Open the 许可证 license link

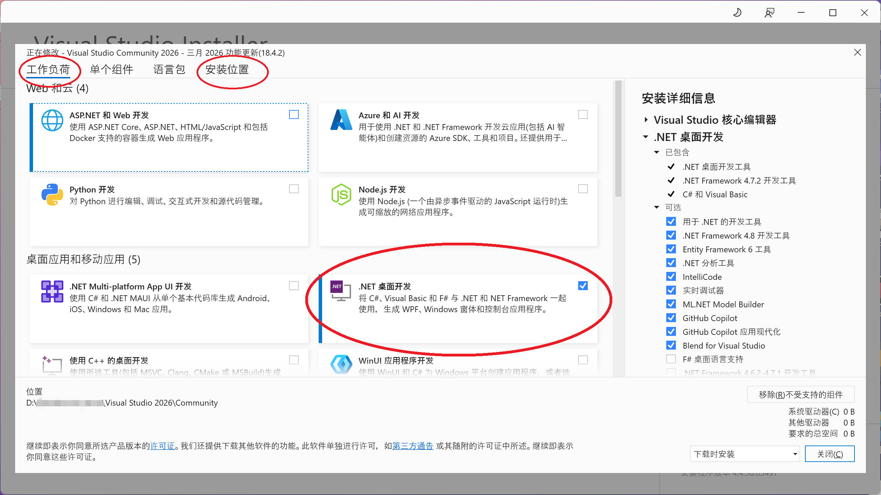pyautogui.click(x=162, y=446)
